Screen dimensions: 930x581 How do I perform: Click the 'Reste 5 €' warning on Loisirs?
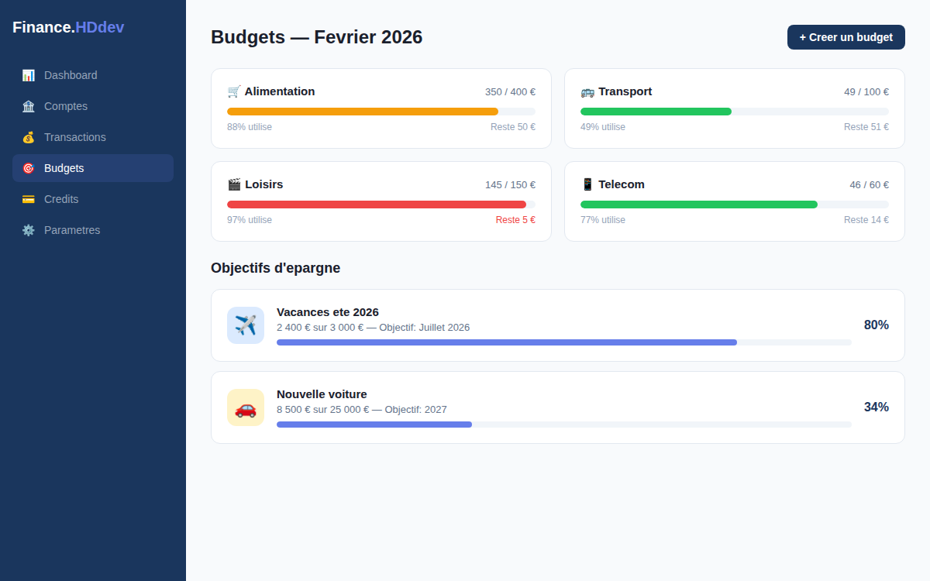515,219
